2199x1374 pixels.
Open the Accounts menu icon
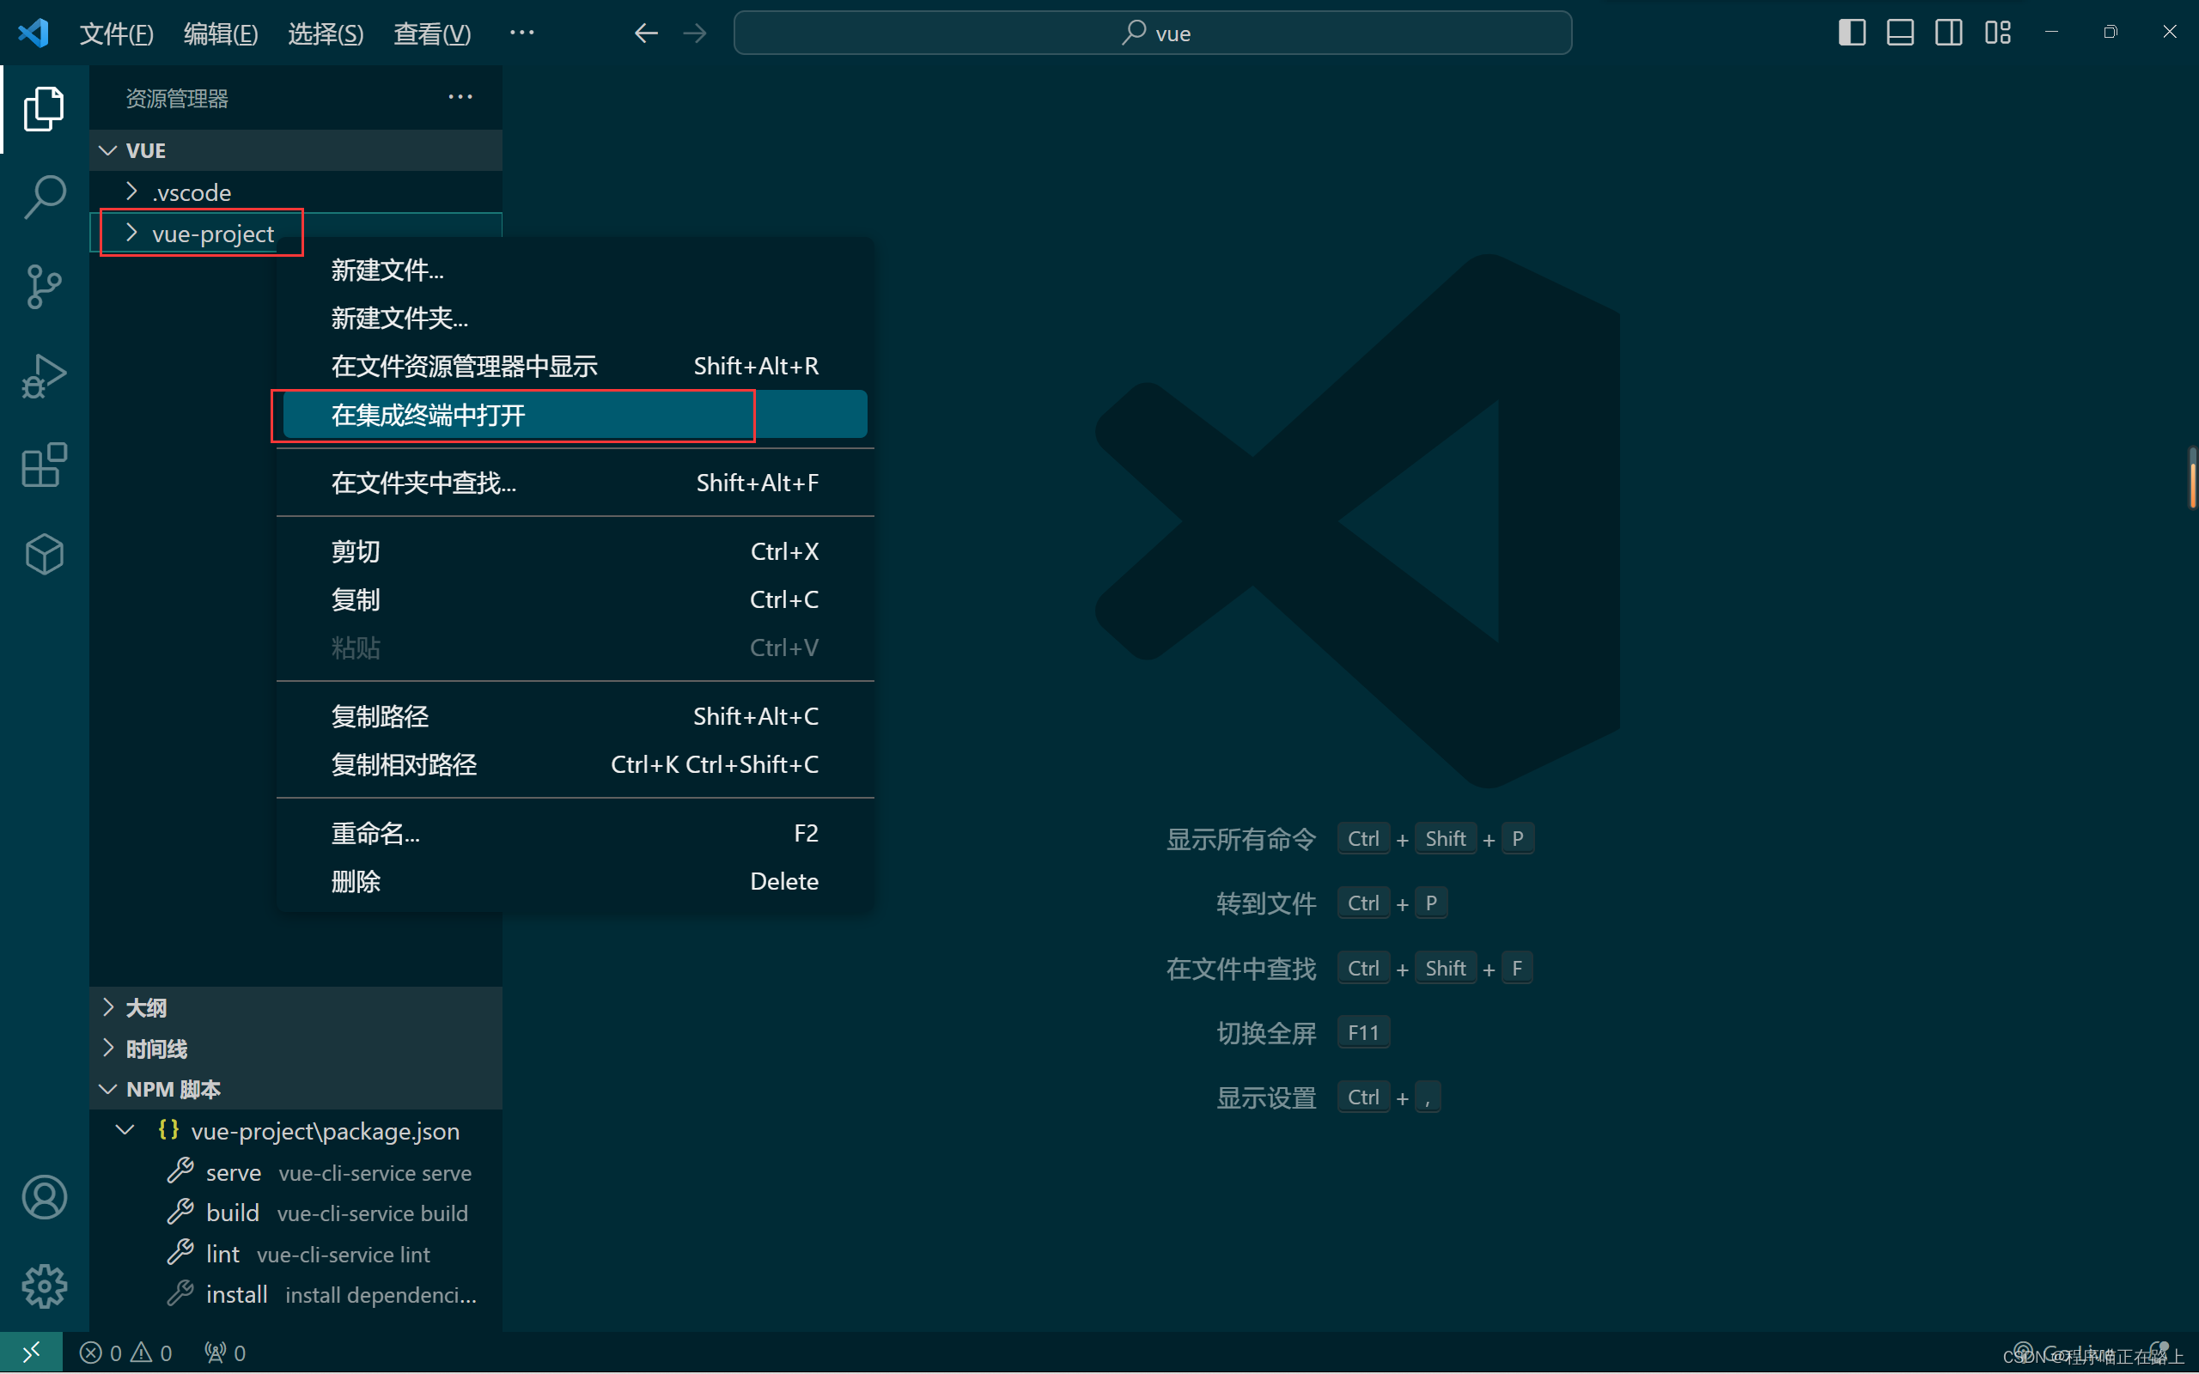click(44, 1197)
